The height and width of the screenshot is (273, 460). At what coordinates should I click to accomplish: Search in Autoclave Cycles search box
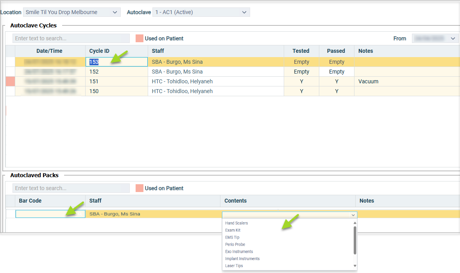pyautogui.click(x=71, y=38)
